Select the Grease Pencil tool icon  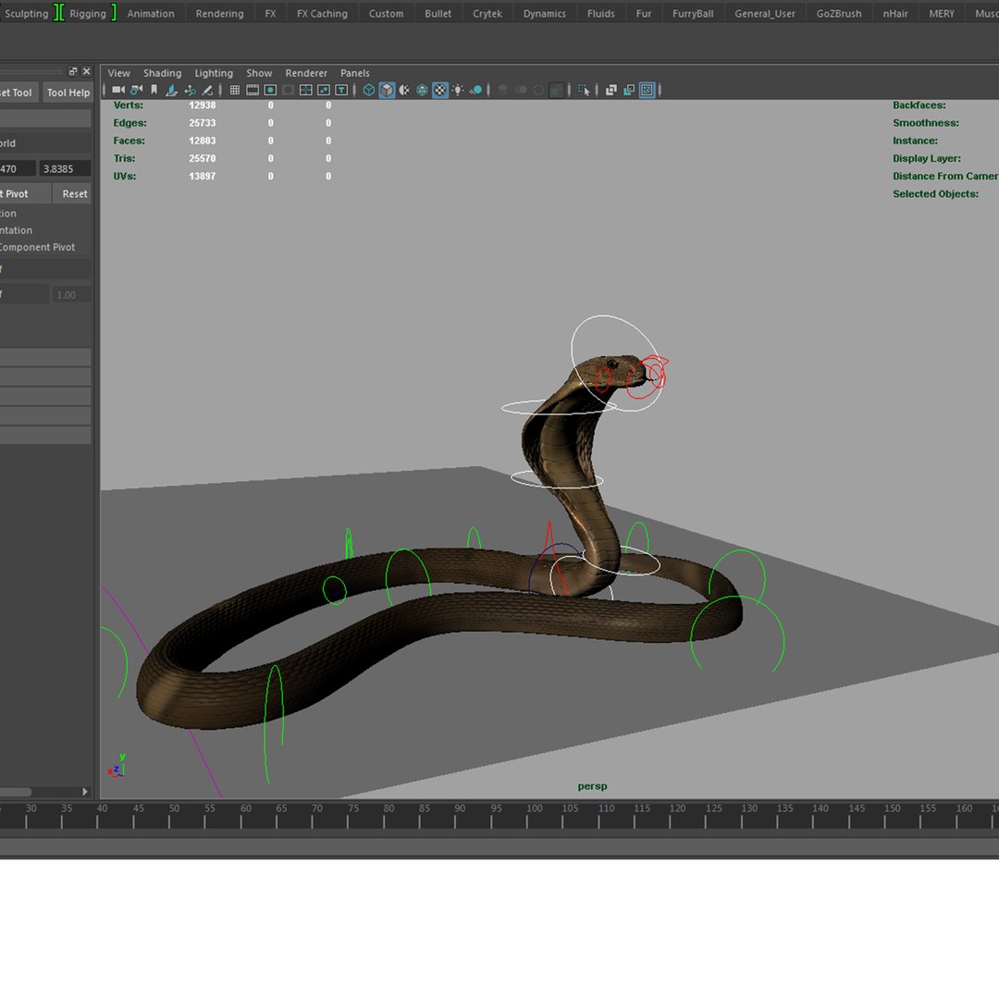207,90
